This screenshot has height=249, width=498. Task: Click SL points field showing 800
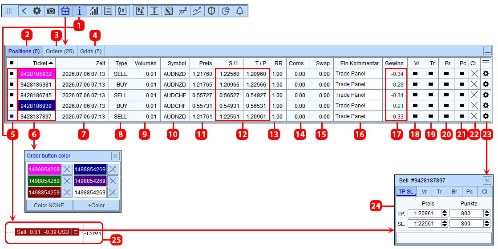pyautogui.click(x=466, y=223)
